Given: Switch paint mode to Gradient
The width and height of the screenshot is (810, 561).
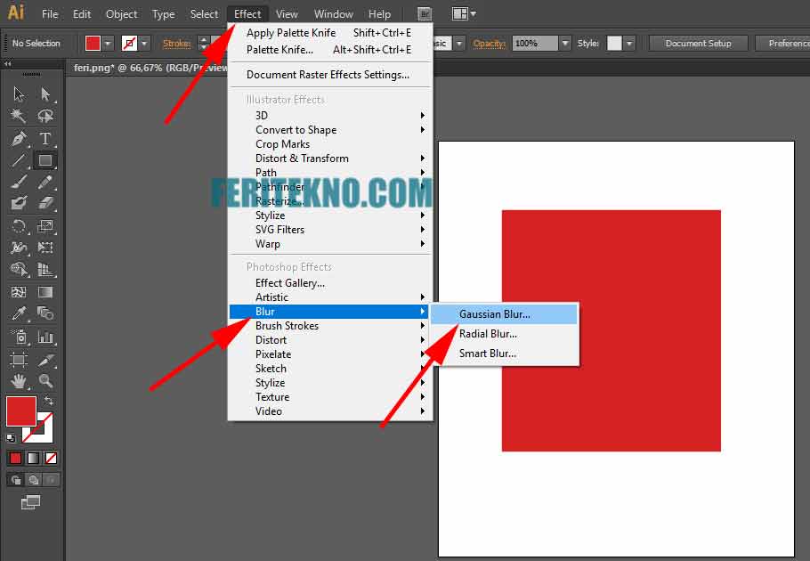Looking at the screenshot, I should (33, 458).
